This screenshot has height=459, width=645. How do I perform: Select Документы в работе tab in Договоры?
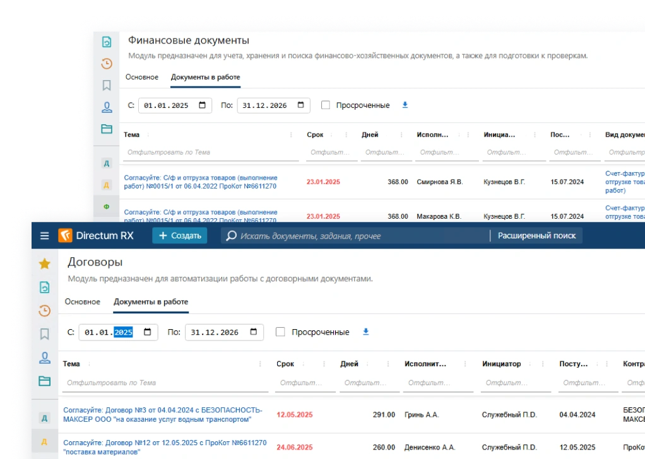click(x=151, y=301)
